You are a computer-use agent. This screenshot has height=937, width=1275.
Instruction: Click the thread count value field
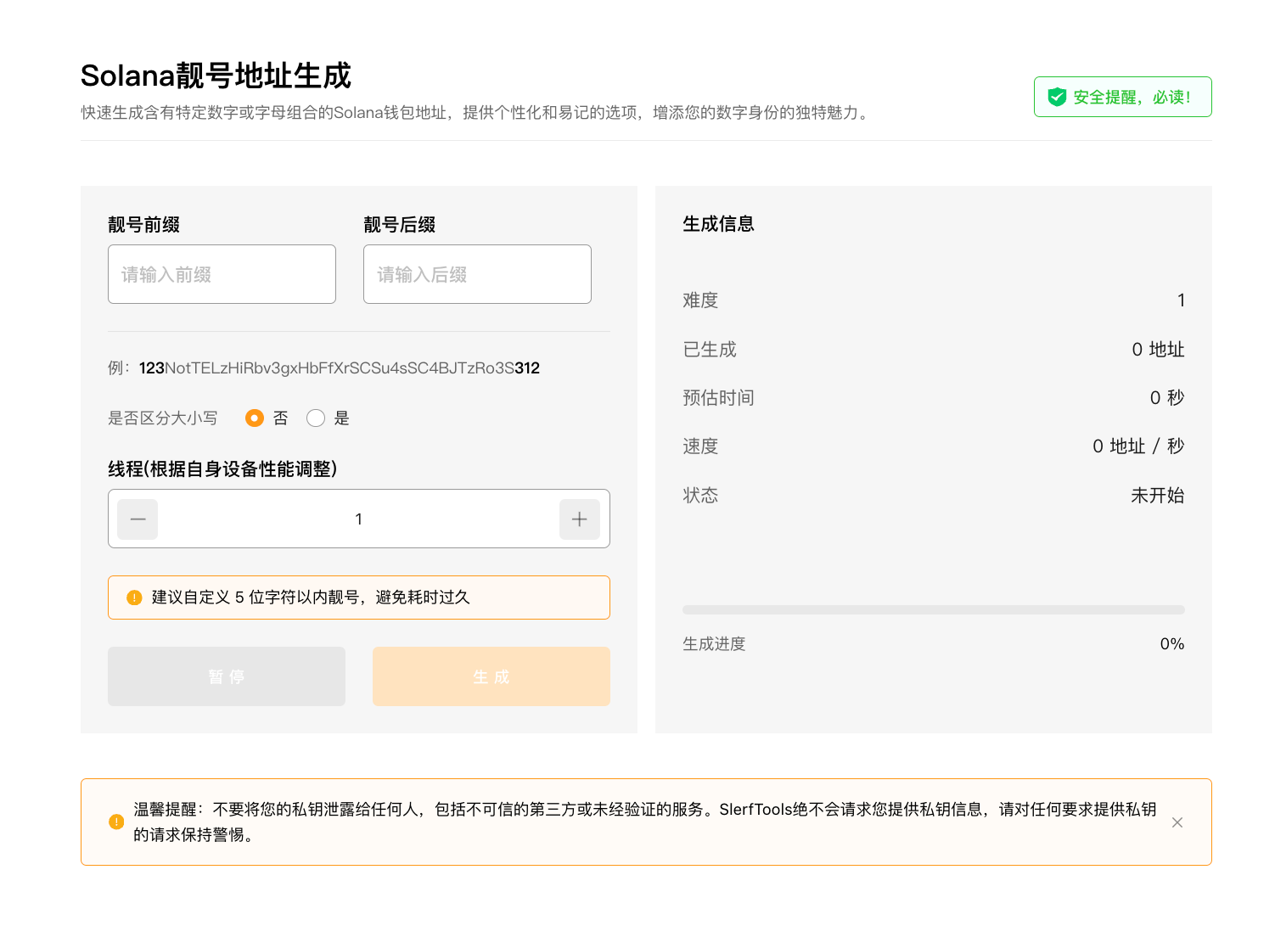click(x=358, y=519)
